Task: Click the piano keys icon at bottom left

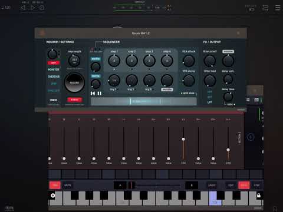Action: click(9, 208)
